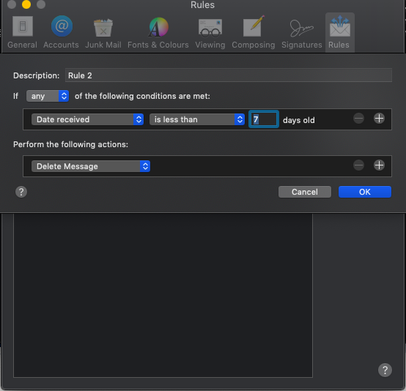This screenshot has height=391, width=406.
Task: Cancel the rule editing
Action: click(305, 192)
